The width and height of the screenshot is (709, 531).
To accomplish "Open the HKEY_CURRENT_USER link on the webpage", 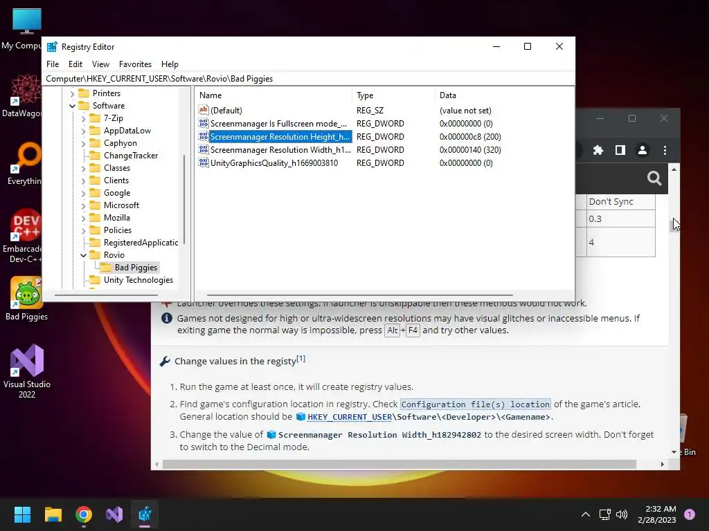I will coord(349,417).
